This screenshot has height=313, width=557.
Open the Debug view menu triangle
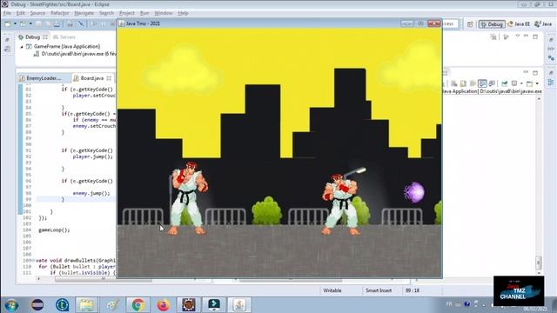click(518, 37)
